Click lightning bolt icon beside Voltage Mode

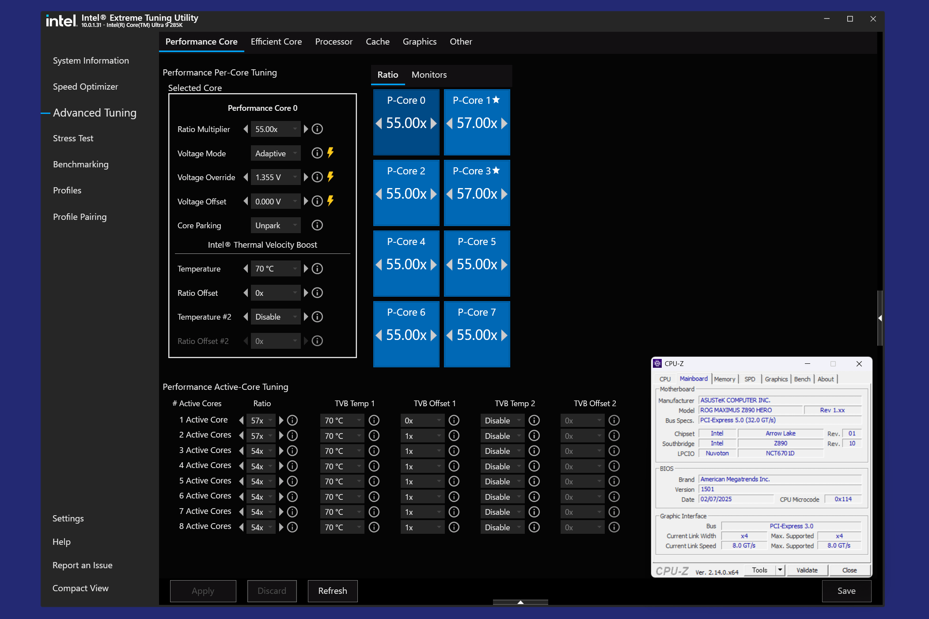330,153
